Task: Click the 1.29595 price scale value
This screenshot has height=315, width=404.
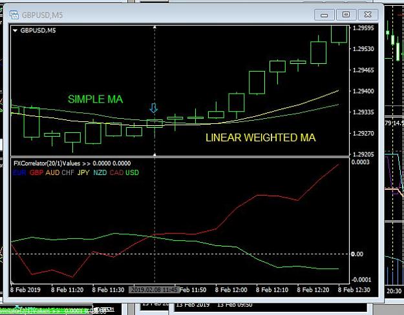Action: [363, 28]
